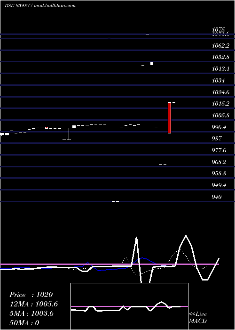Click the 1034 price axis label
The height and width of the screenshot is (330, 235).
click(x=218, y=81)
